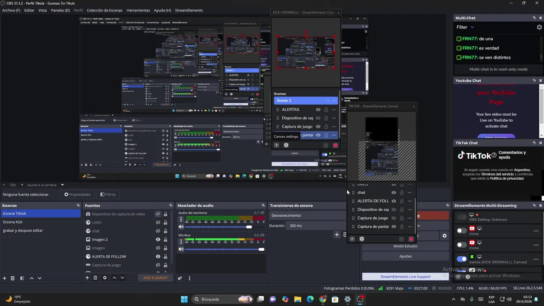
Task: Open StreamElements menu
Action: [189, 10]
